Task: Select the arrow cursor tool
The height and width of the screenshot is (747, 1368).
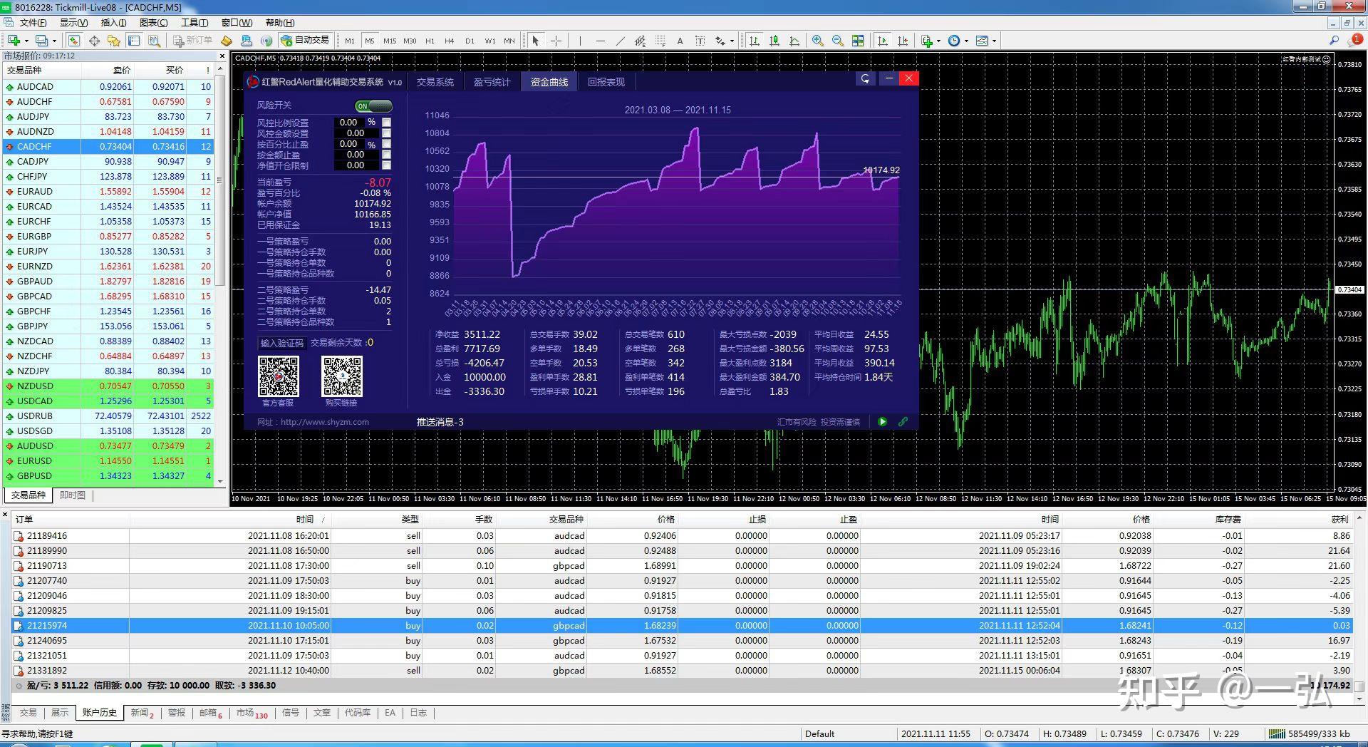Action: [536, 41]
